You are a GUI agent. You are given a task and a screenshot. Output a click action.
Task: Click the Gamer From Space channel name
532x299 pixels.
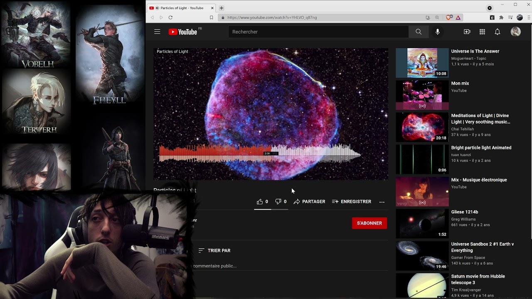click(x=468, y=257)
